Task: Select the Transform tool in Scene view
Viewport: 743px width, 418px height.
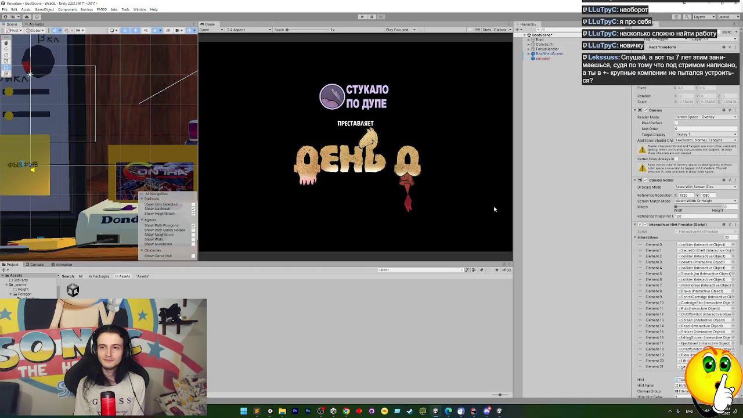Action: 6,73
